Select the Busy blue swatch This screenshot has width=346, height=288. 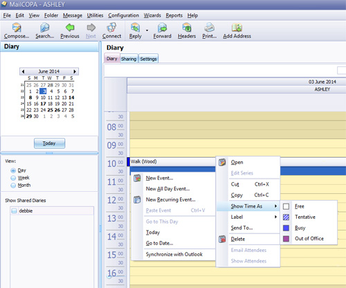click(x=286, y=228)
